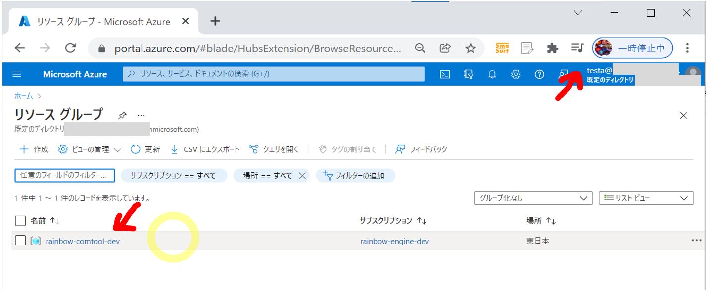This screenshot has width=709, height=294.
Task: Sort the list by the 名前 column
Action: (45, 221)
